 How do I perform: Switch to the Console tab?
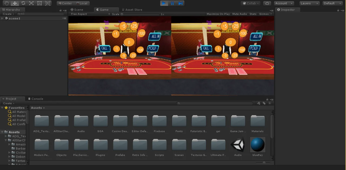pyautogui.click(x=35, y=99)
